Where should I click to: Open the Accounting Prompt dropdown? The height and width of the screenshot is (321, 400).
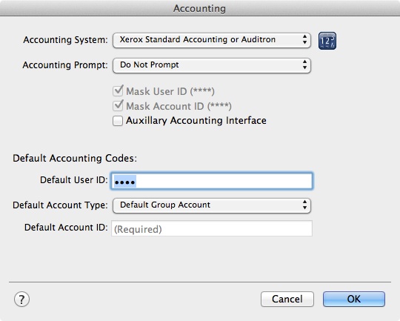(212, 65)
